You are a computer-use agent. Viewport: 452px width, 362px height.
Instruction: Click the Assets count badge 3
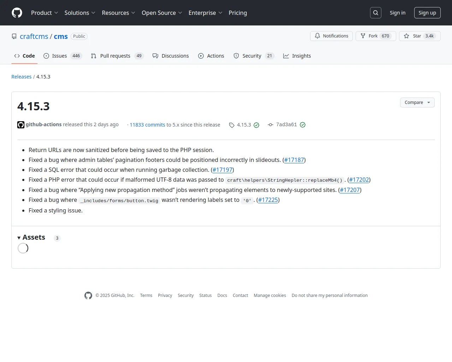coord(57,238)
